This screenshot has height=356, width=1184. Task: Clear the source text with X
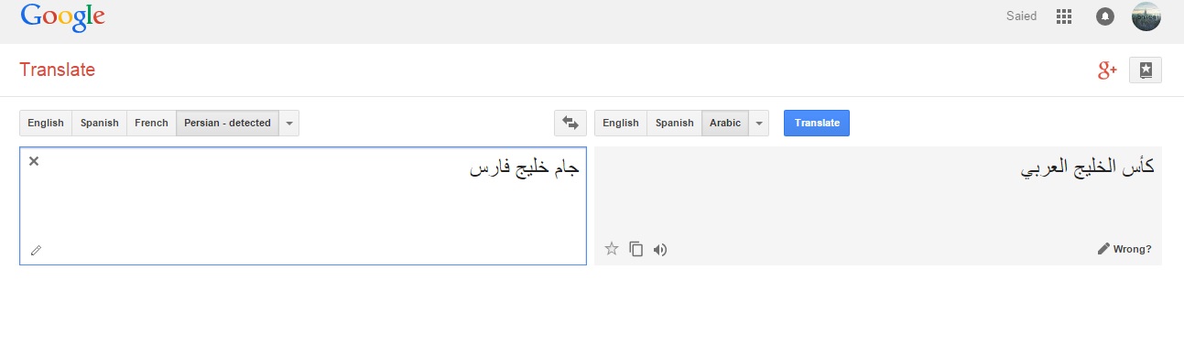coord(34,161)
